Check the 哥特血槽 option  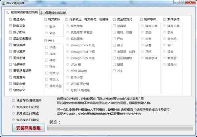click(10, 58)
